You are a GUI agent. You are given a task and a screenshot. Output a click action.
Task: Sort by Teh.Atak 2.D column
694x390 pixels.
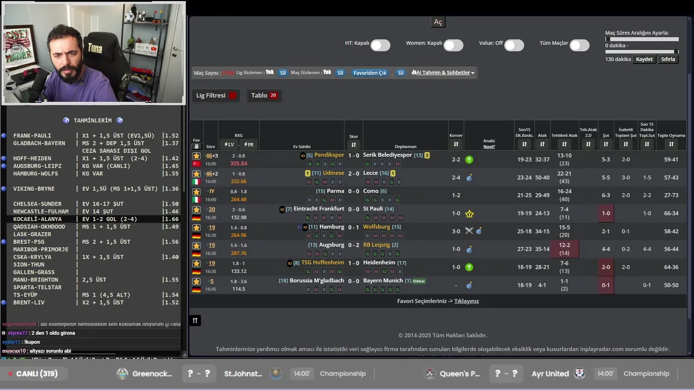[x=588, y=144]
